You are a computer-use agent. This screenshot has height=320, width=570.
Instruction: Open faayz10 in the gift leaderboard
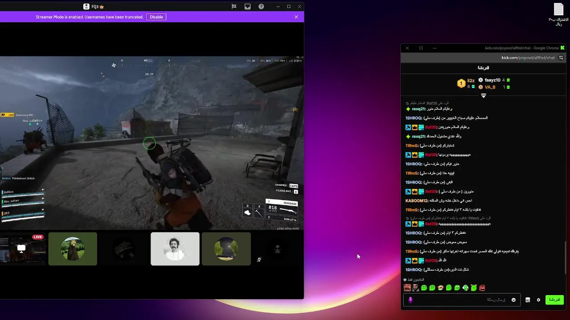point(493,80)
